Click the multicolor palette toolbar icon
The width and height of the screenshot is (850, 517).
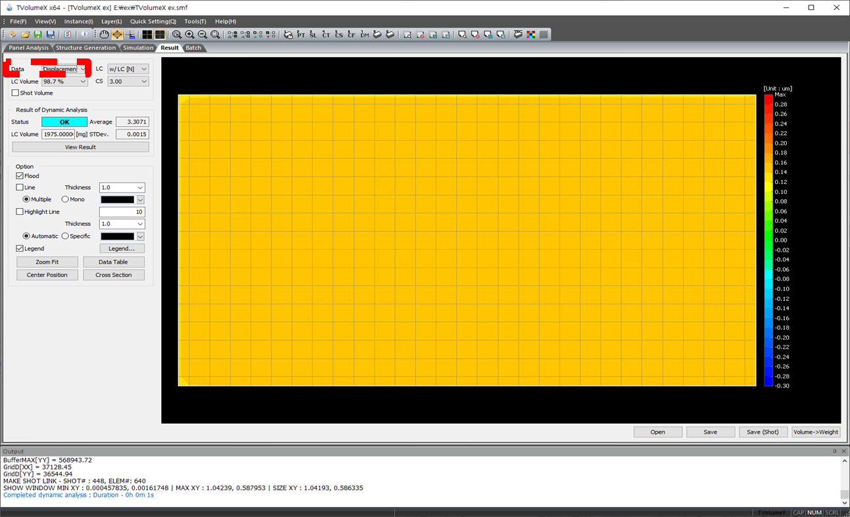pyautogui.click(x=531, y=34)
